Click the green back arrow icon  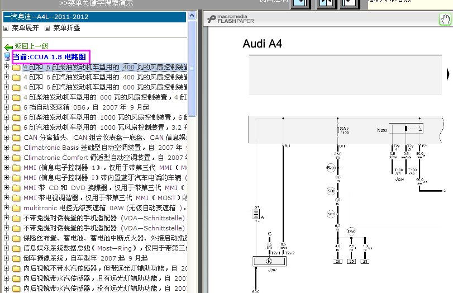click(x=9, y=47)
